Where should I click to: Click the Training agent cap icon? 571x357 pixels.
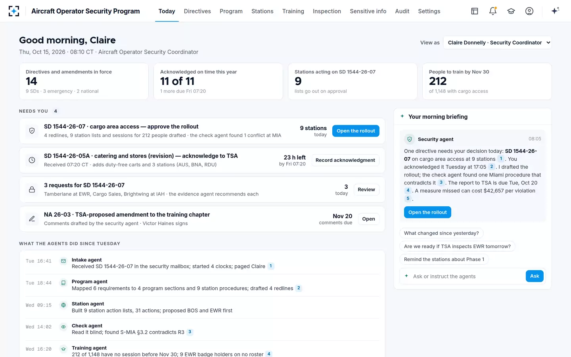[63, 349]
